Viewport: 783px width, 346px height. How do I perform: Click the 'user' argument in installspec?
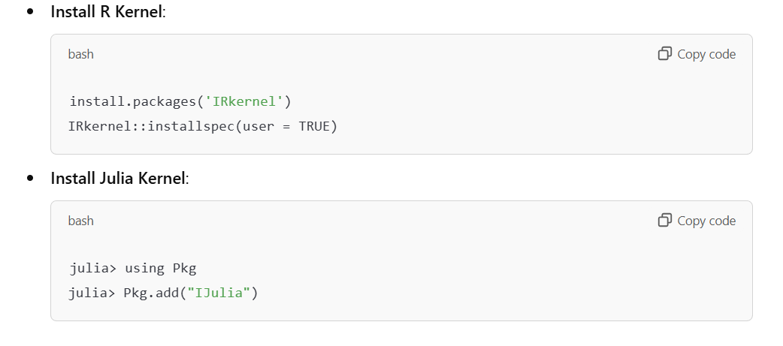(258, 127)
